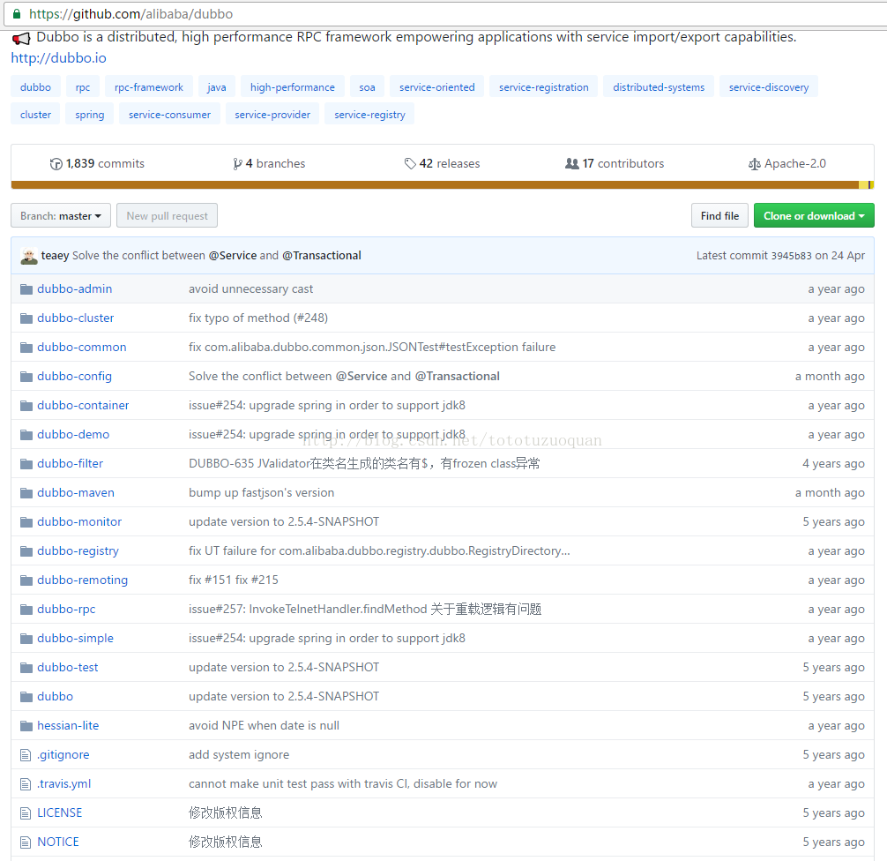Click teaey's avatar on latest commit
The height and width of the screenshot is (861, 887).
pyautogui.click(x=29, y=256)
